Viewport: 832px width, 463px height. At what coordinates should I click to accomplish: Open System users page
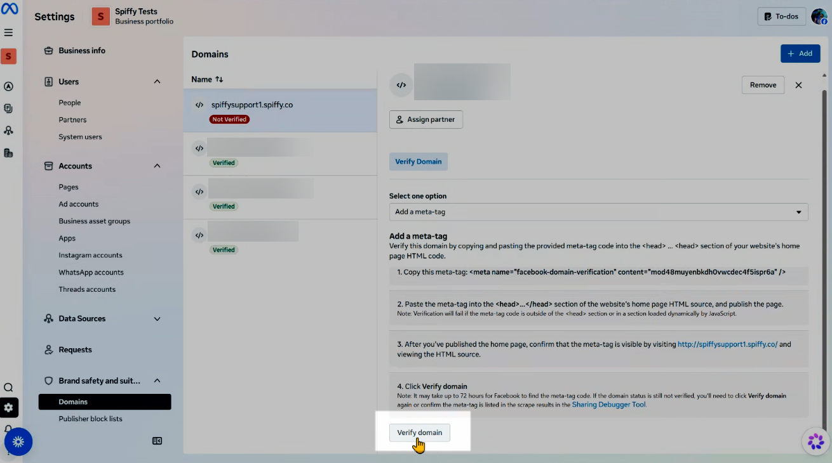(x=80, y=137)
